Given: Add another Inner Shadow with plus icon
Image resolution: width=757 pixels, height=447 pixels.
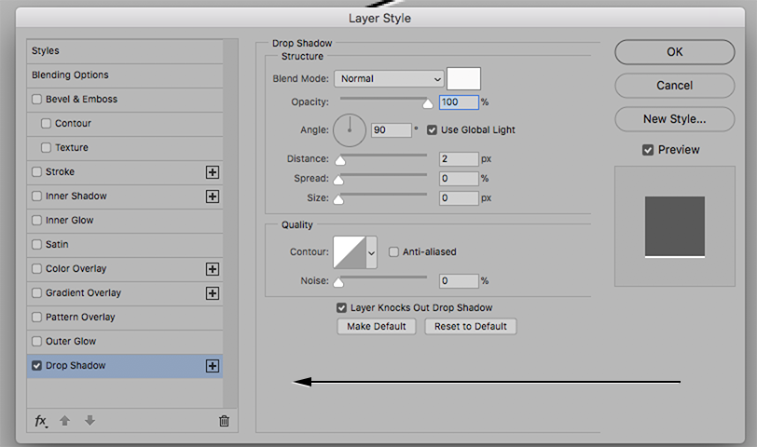Looking at the screenshot, I should (x=213, y=196).
